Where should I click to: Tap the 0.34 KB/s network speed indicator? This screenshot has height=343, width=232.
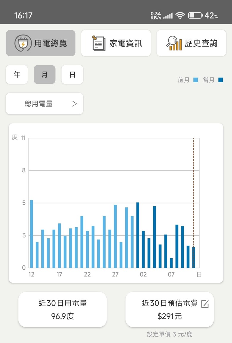[x=156, y=16]
